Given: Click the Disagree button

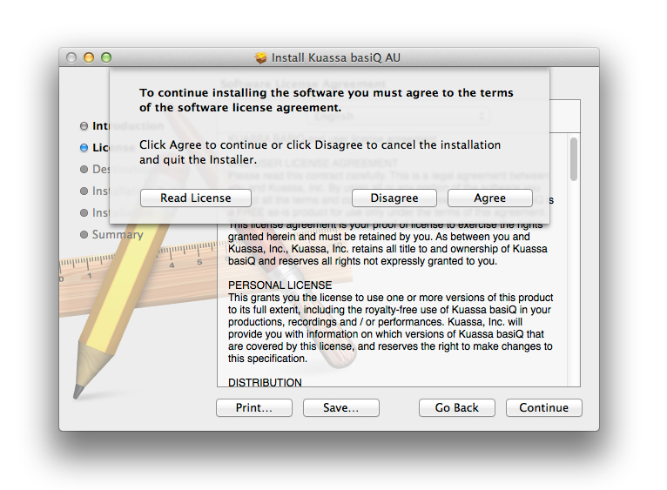Looking at the screenshot, I should coord(394,198).
